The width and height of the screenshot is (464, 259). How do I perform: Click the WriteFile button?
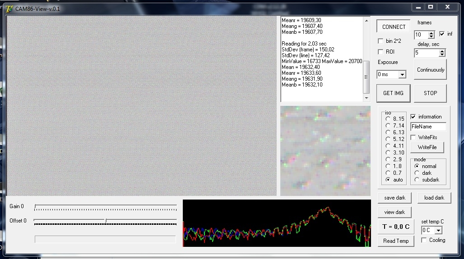click(427, 147)
